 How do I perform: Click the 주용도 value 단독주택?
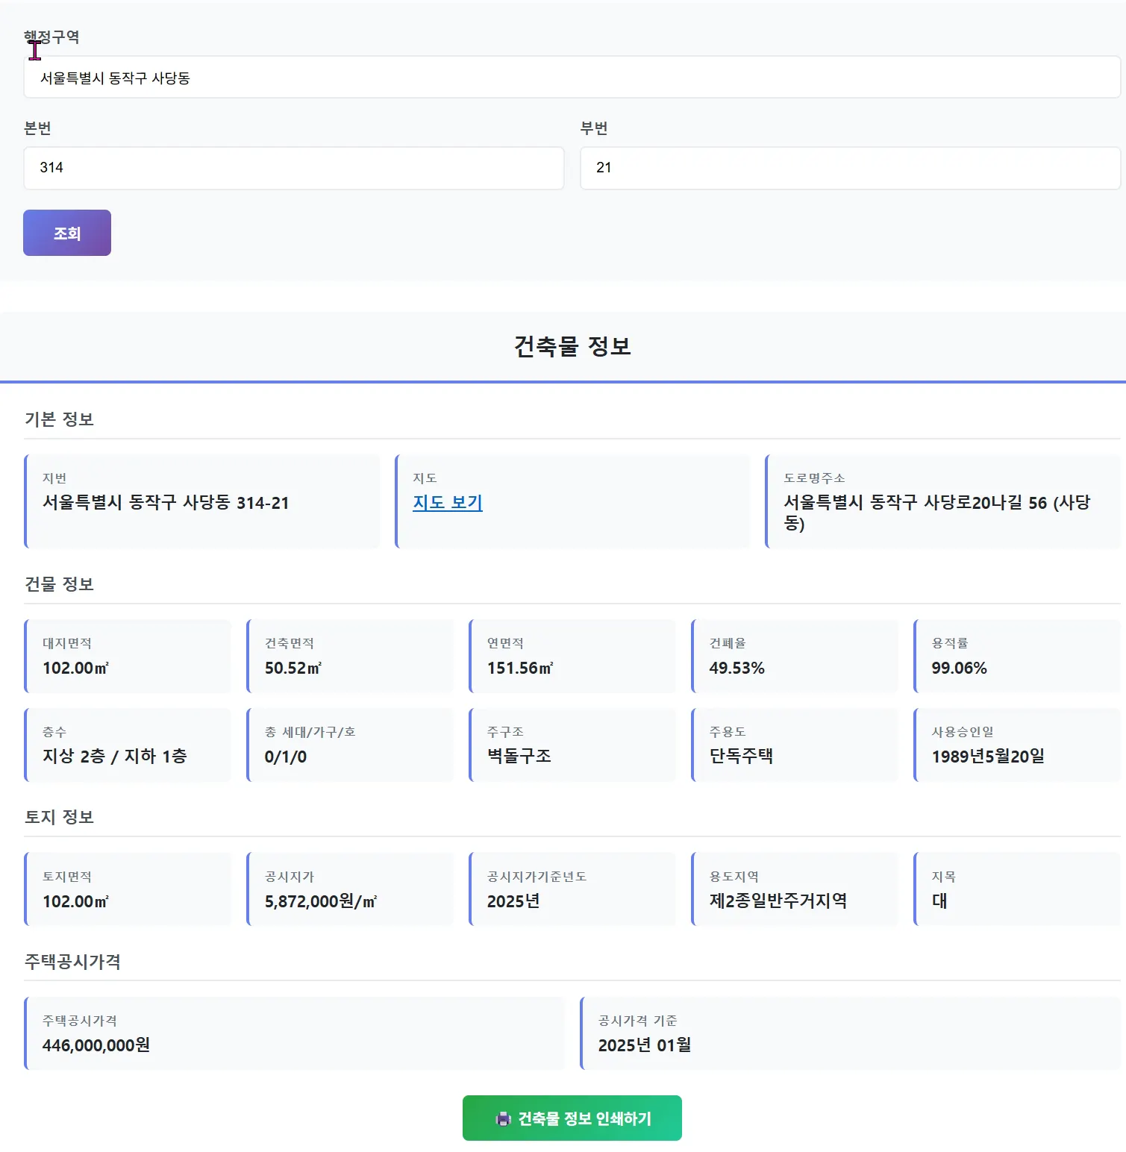pos(742,757)
